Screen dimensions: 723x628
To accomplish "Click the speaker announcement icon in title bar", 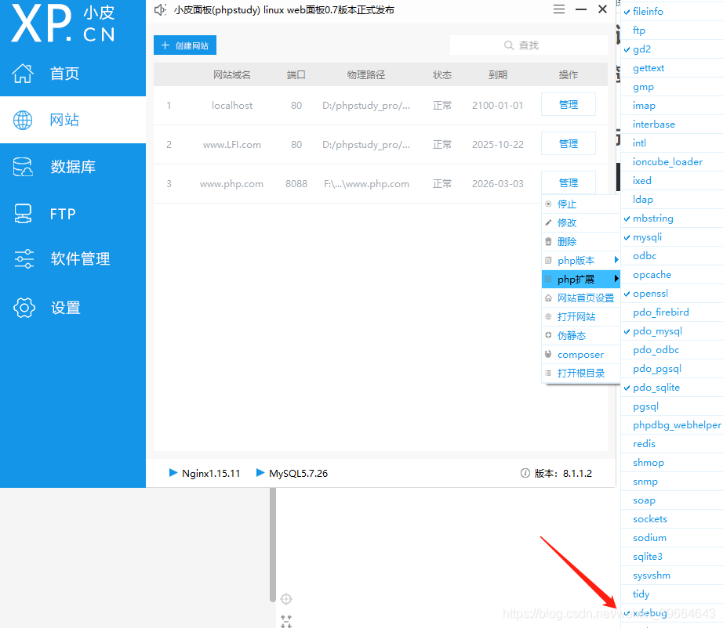I will click(x=160, y=9).
